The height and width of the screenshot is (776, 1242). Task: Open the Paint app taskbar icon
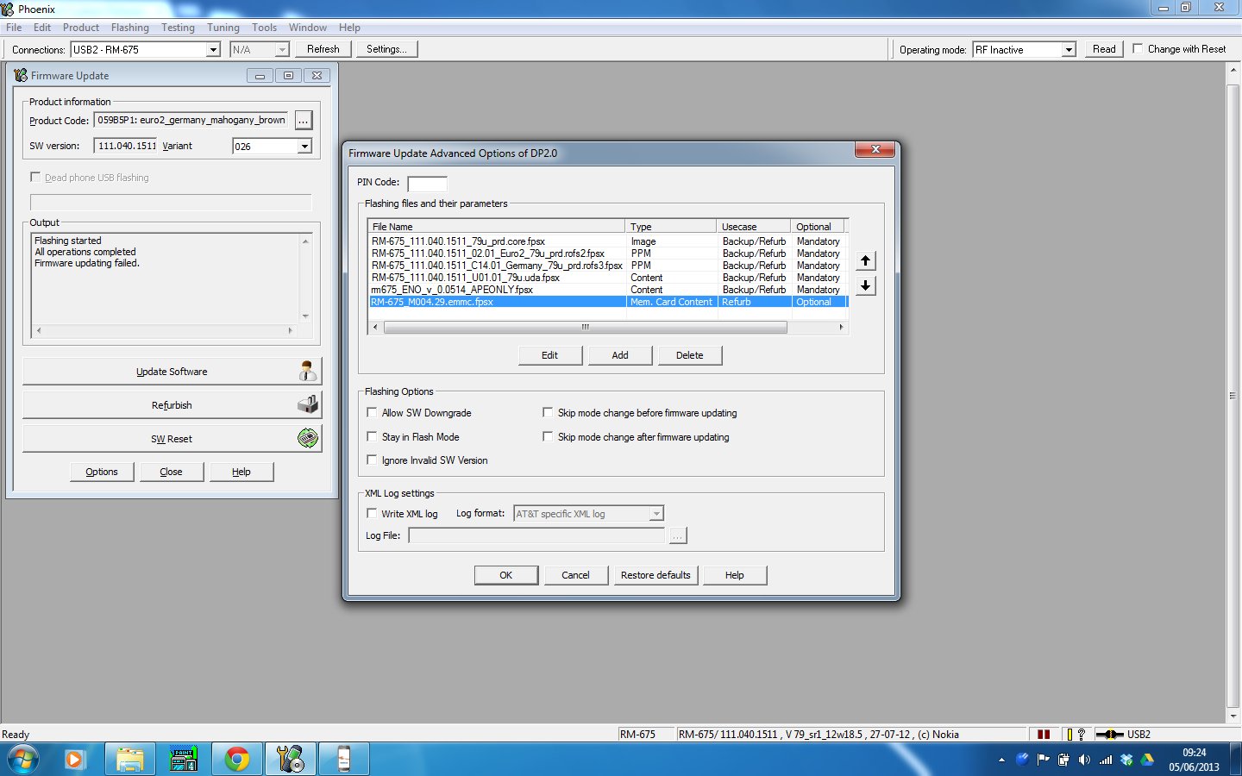pos(183,760)
